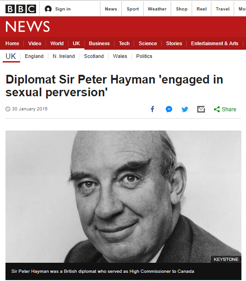Email this article icon
Image resolution: width=246 pixels, height=281 pixels.
point(201,109)
